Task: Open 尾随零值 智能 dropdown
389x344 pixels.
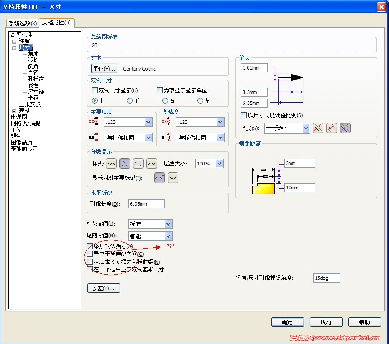Action: tap(168, 236)
